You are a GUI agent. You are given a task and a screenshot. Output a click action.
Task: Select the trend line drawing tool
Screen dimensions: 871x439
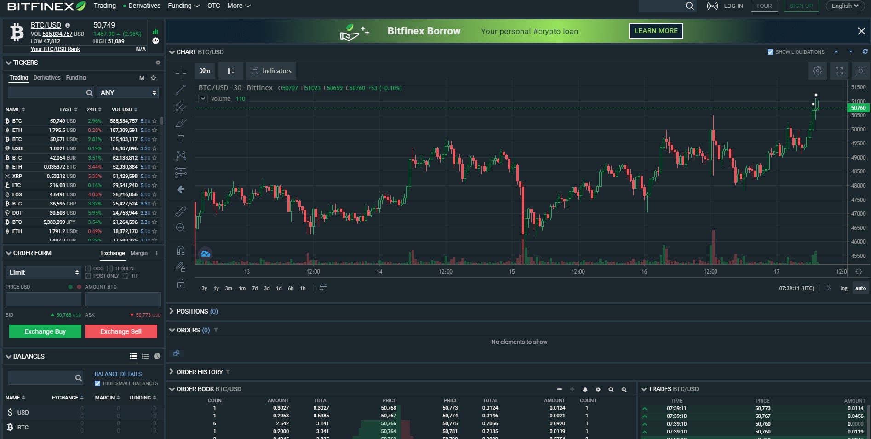[181, 90]
